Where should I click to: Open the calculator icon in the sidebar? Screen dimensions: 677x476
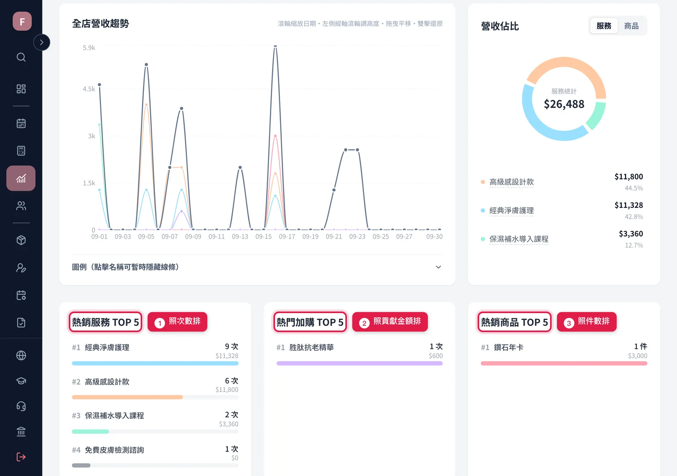(x=21, y=151)
